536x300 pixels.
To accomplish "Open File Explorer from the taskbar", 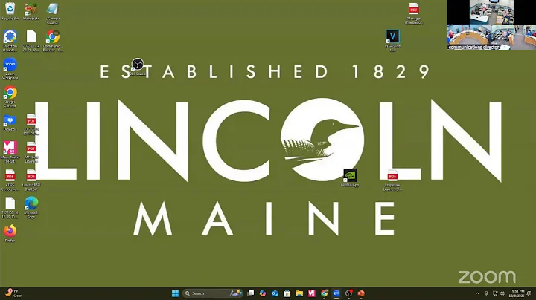I will (x=299, y=293).
